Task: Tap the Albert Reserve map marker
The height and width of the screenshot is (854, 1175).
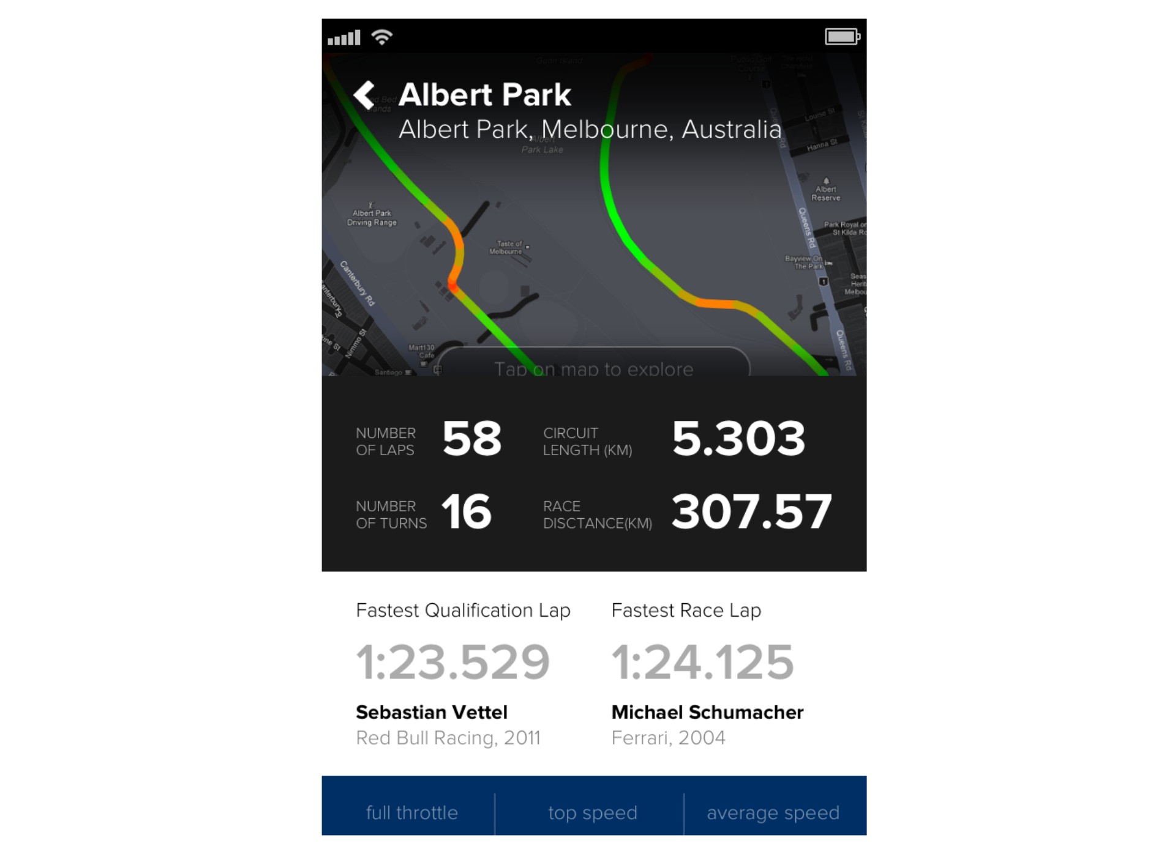Action: coord(825,190)
